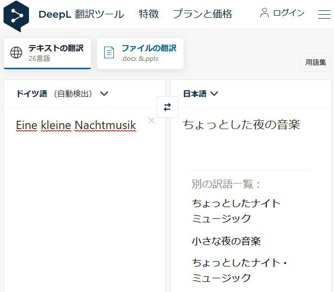The image size is (334, 292).
Task: Click the globe icon in テキストの翻訳 tab
Action: [16, 53]
